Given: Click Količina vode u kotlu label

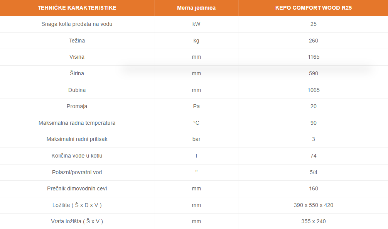Looking at the screenshot, I should [77, 156].
